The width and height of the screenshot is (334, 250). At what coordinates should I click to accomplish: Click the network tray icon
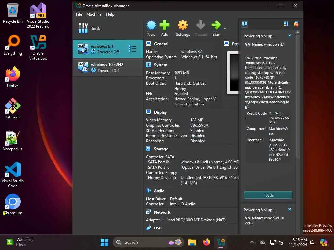click(x=273, y=242)
